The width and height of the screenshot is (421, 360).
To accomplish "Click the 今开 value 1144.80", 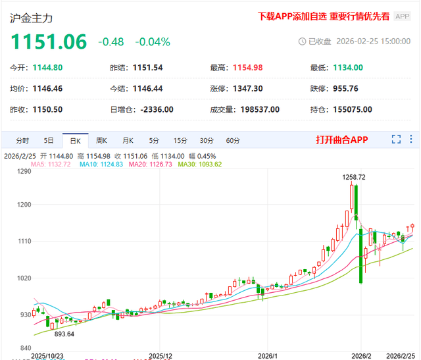I will coord(47,67).
